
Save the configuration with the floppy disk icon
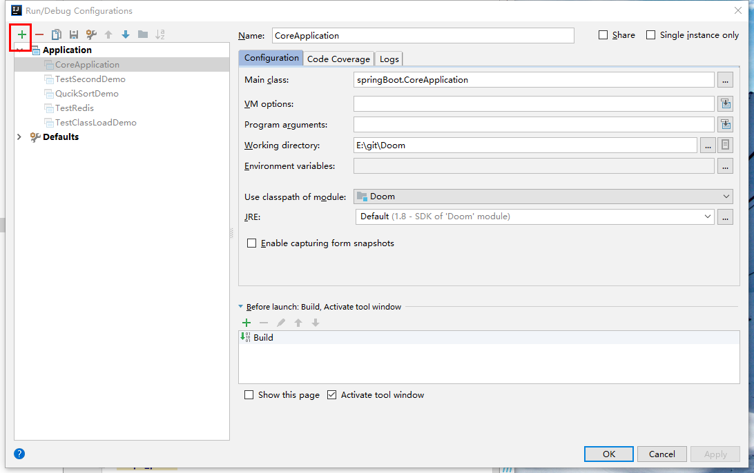click(x=74, y=34)
